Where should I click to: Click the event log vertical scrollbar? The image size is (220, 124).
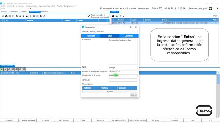pyautogui.click(x=218, y=95)
